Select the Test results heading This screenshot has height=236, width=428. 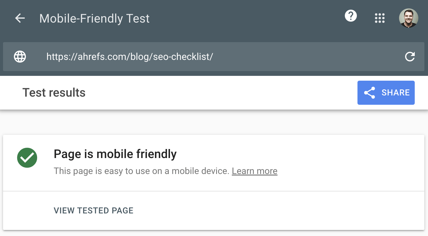click(x=54, y=93)
